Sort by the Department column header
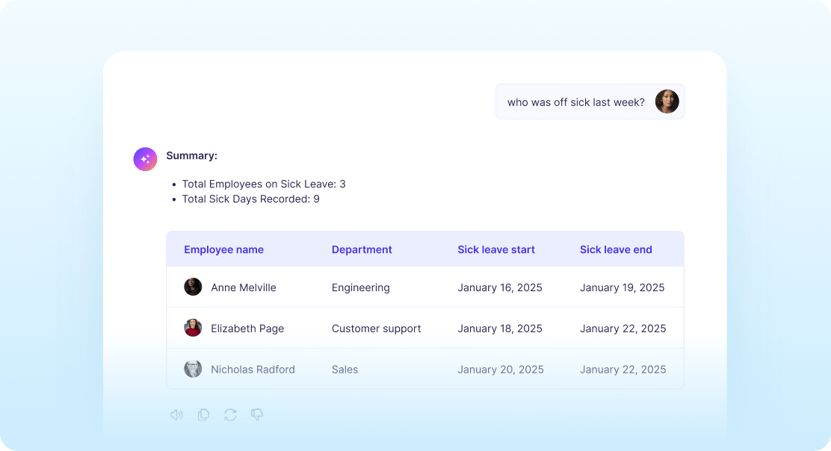This screenshot has width=831, height=451. (x=362, y=249)
